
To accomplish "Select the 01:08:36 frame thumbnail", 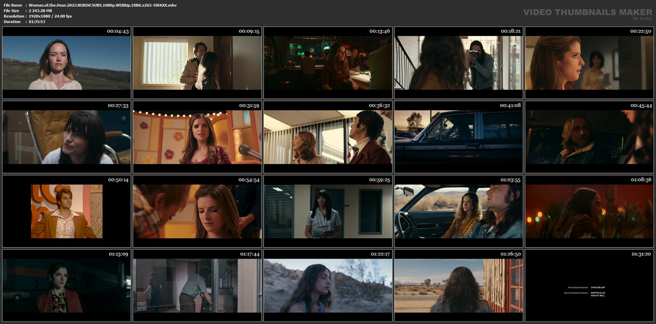I will [x=589, y=211].
